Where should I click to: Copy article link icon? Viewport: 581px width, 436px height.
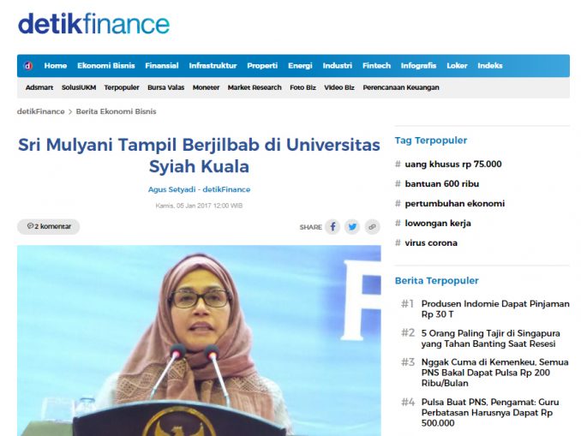pos(372,227)
